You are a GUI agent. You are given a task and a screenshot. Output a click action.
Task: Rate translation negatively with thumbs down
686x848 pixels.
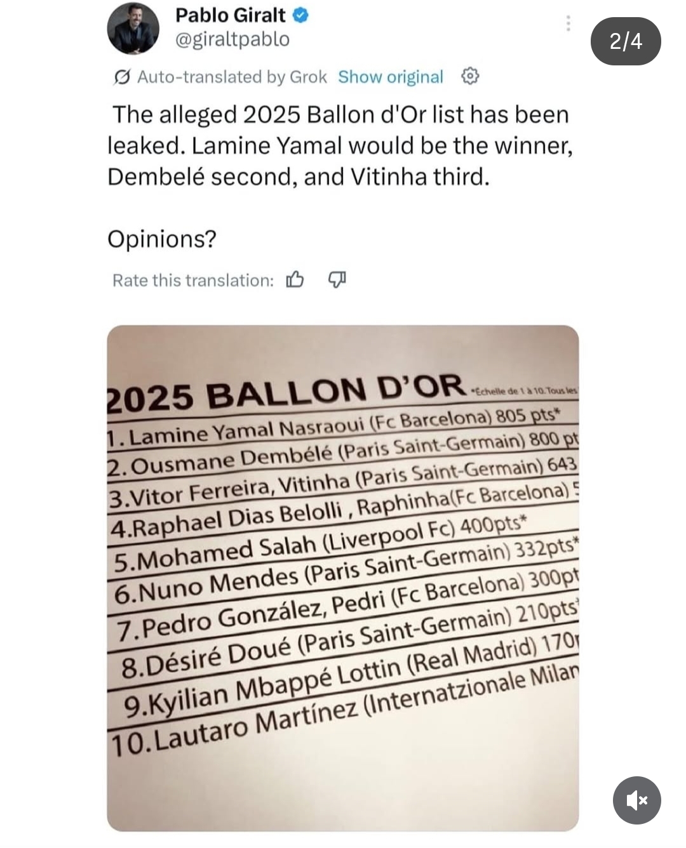click(336, 280)
